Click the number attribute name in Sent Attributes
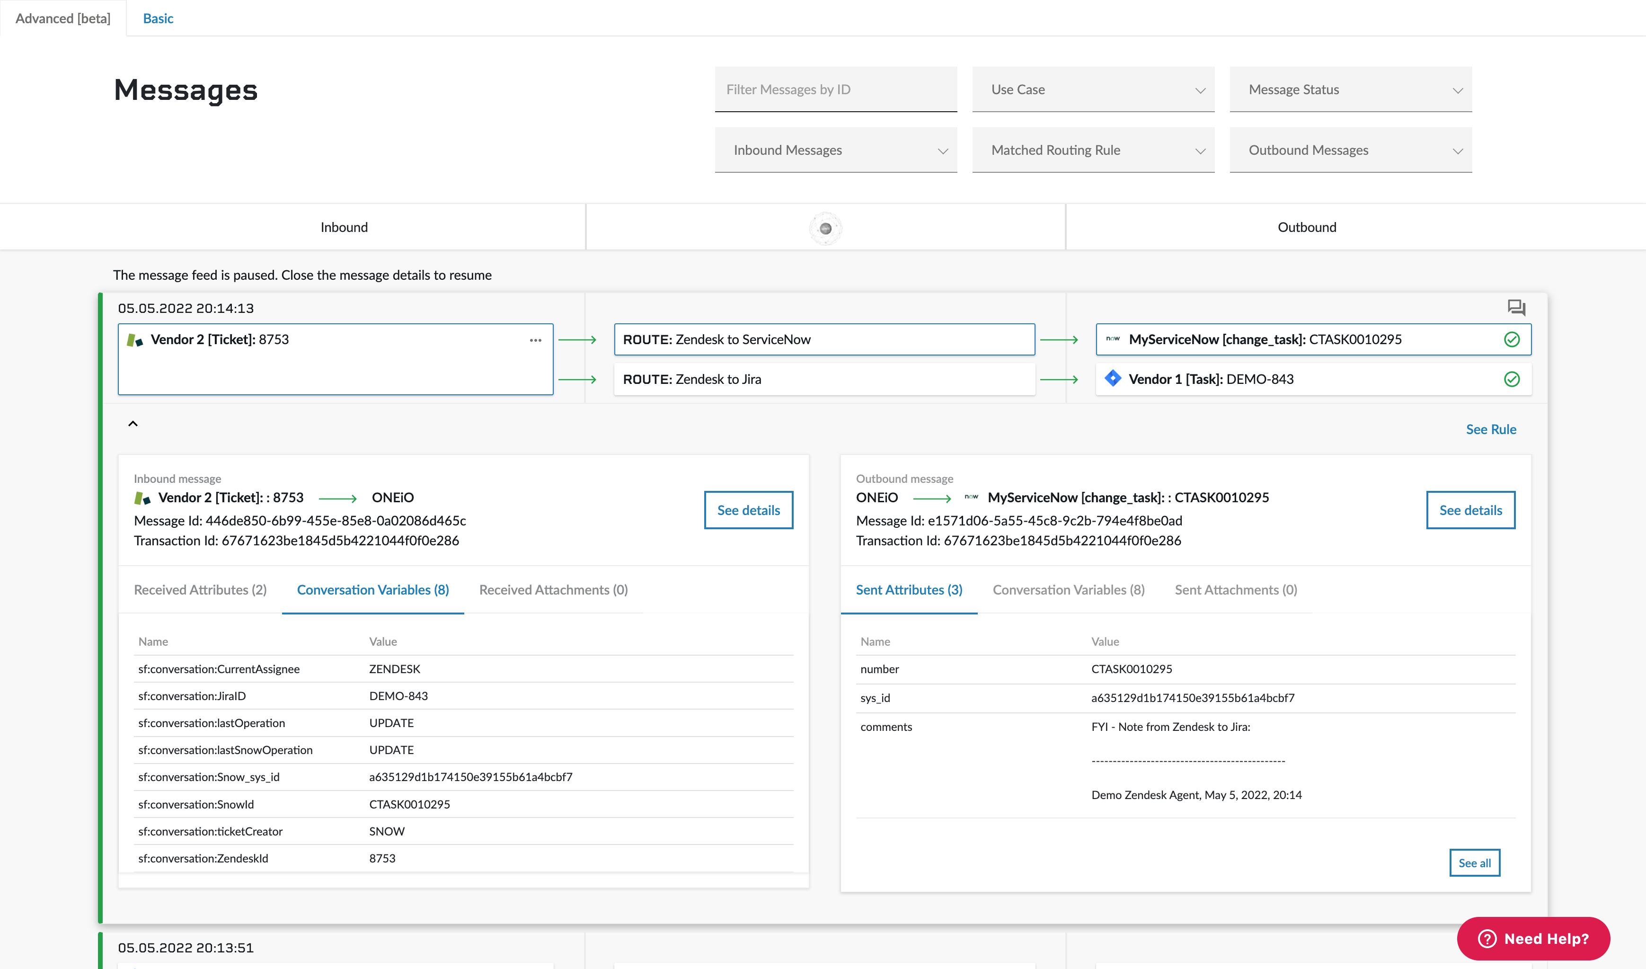 (879, 668)
